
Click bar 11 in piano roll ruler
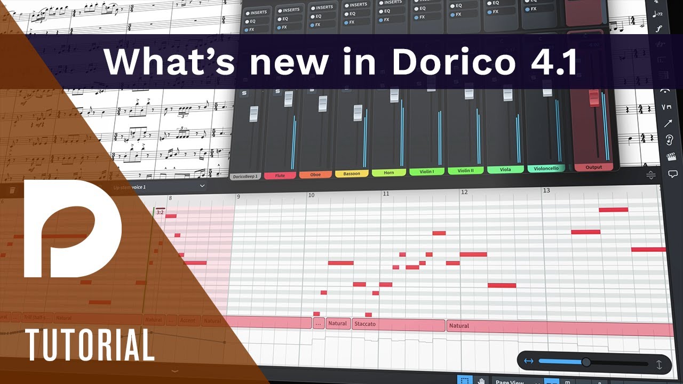coord(386,194)
